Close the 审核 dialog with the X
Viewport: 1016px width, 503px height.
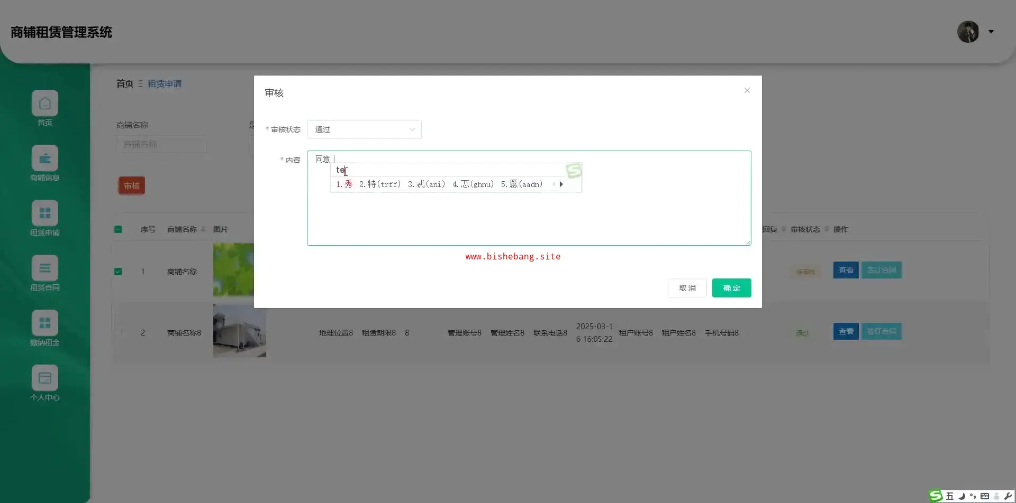(747, 90)
